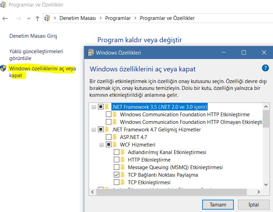The height and width of the screenshot is (212, 273).
Task: Click the address bar Control Panel icon
Action: pyautogui.click(x=47, y=18)
